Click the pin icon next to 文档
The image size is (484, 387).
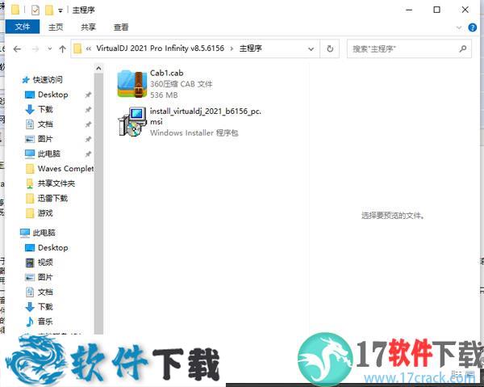[x=88, y=124]
